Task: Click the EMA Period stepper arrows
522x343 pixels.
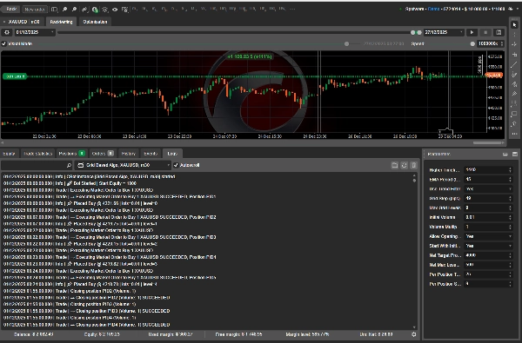Action: point(510,180)
